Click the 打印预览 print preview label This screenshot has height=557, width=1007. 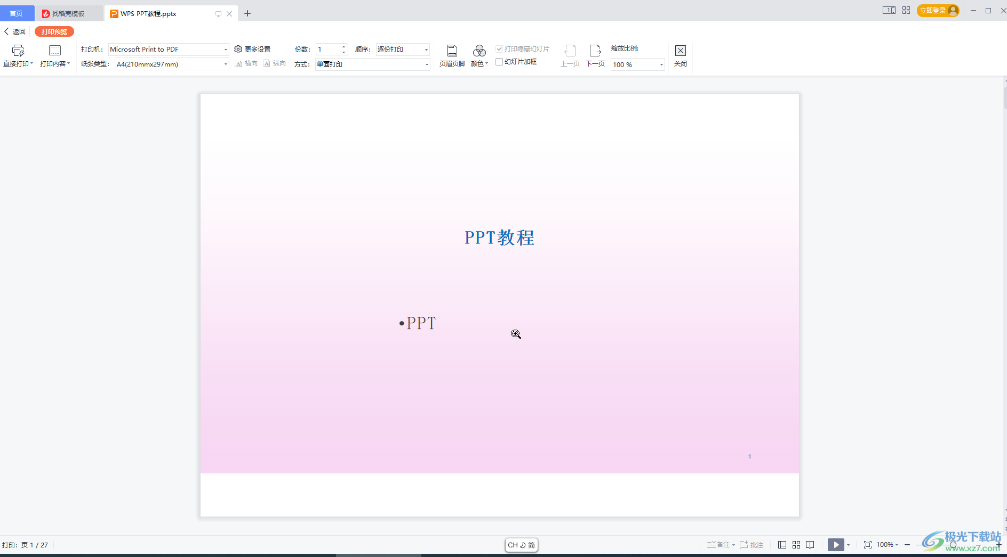[x=54, y=31]
